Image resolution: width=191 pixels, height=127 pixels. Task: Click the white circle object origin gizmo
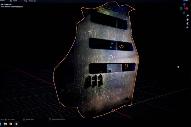111,57
